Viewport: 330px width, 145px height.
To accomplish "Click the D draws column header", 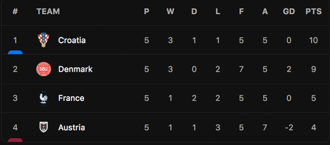I will (194, 12).
